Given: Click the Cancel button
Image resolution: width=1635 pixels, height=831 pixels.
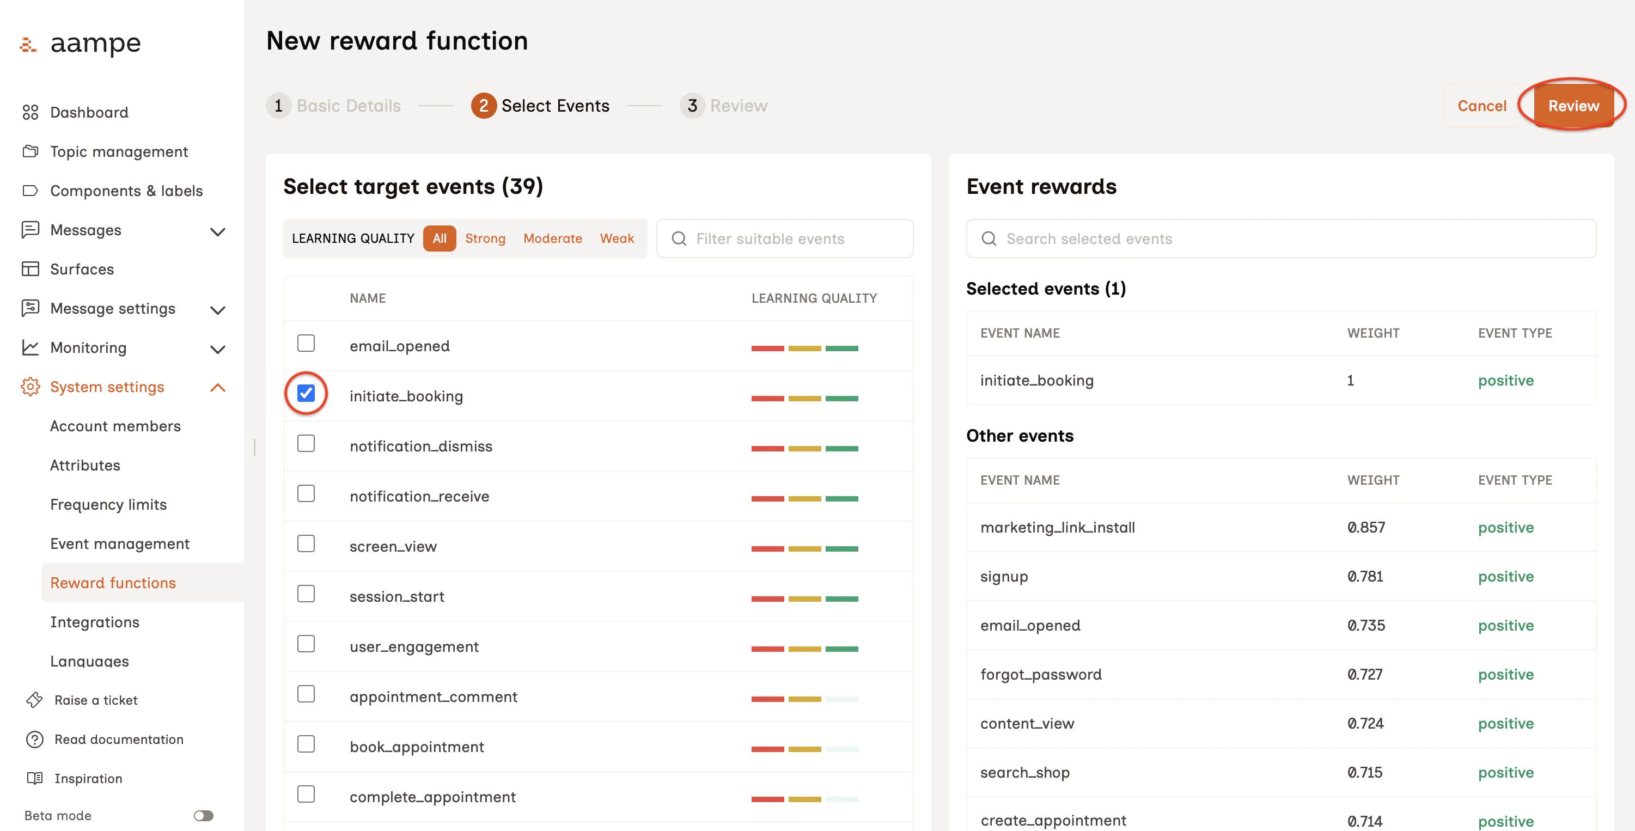Looking at the screenshot, I should point(1481,106).
